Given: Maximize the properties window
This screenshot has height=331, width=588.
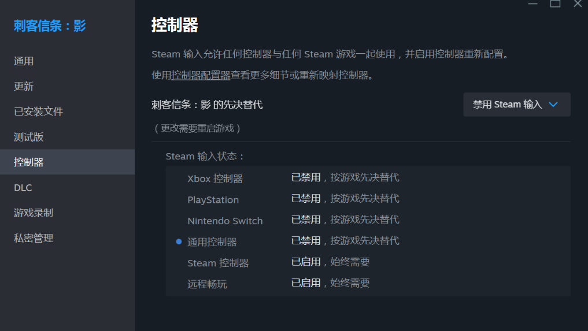Looking at the screenshot, I should tap(555, 3).
